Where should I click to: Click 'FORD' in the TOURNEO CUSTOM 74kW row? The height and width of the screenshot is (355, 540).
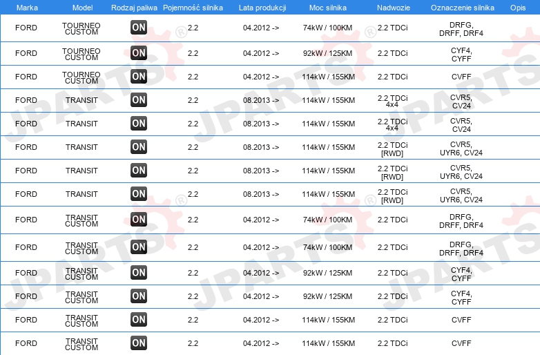click(26, 28)
